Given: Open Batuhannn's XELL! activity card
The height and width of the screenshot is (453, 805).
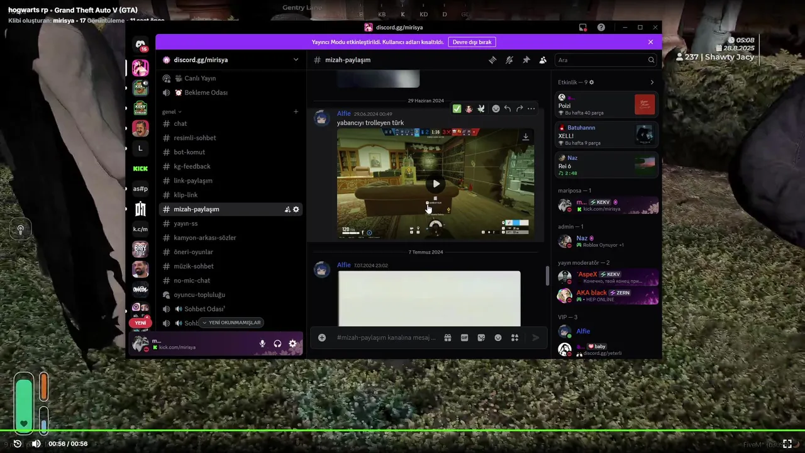Looking at the screenshot, I should [607, 135].
